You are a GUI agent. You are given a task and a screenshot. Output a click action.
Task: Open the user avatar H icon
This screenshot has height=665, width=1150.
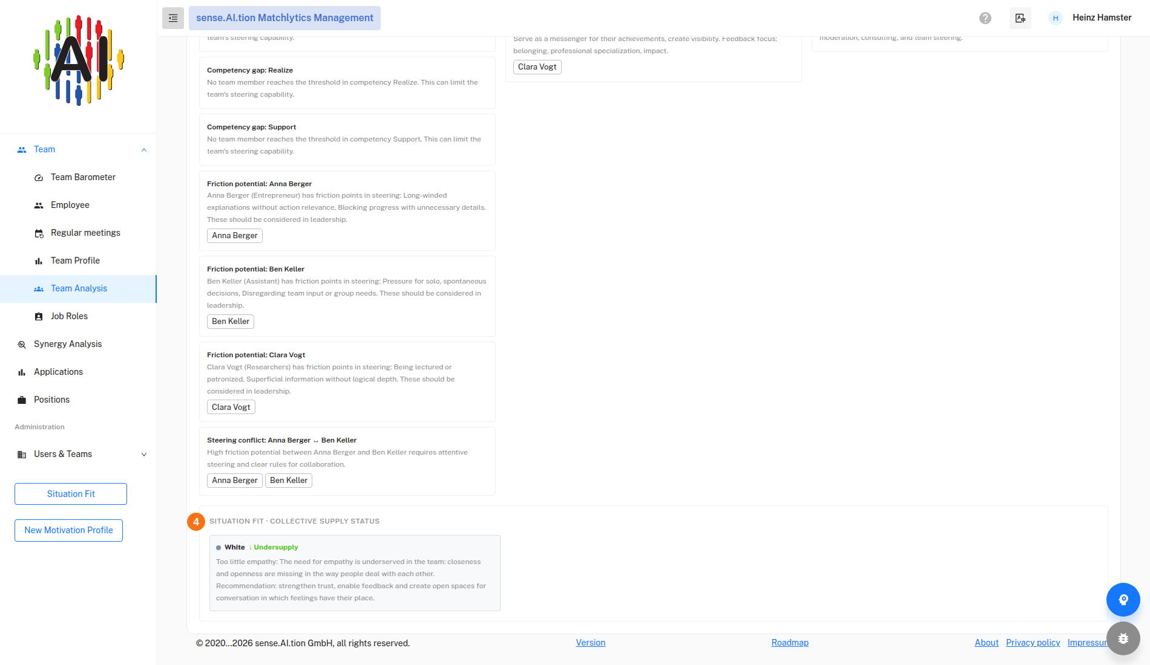(x=1056, y=18)
